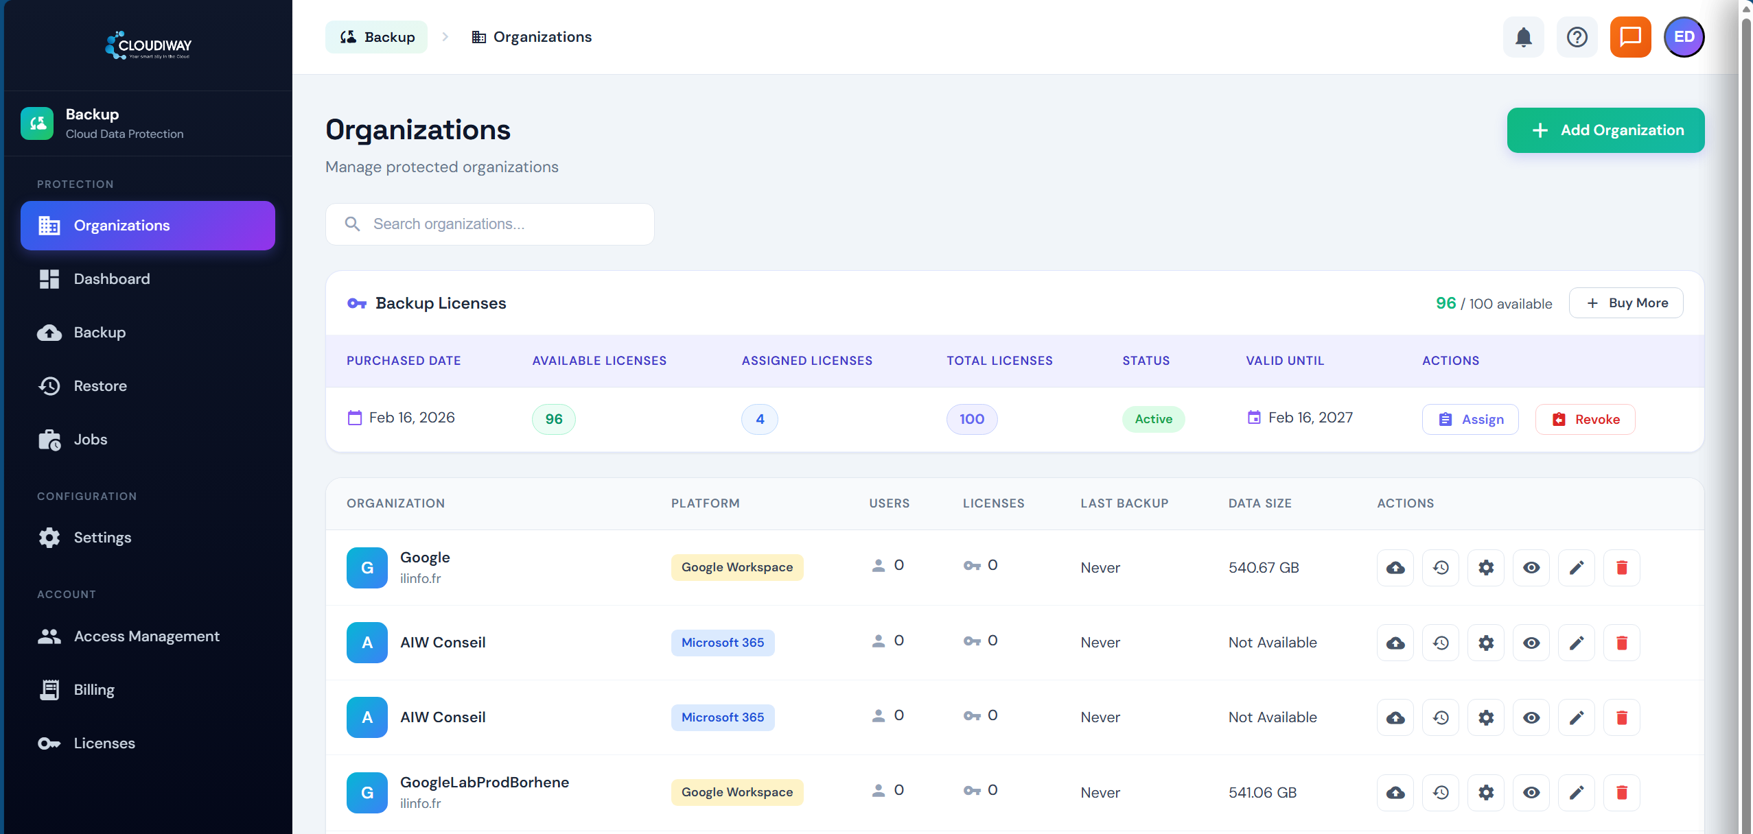Delete the Google organization with trash icon
Image resolution: width=1753 pixels, height=834 pixels.
(x=1622, y=568)
